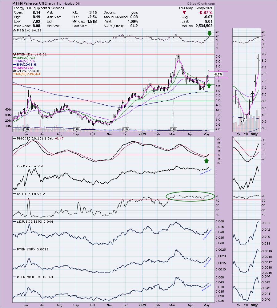Click the Nasdaq GS exchange label

(x=72, y=3)
